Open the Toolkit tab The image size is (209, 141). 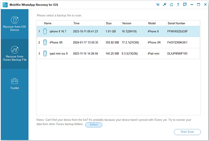(15, 84)
